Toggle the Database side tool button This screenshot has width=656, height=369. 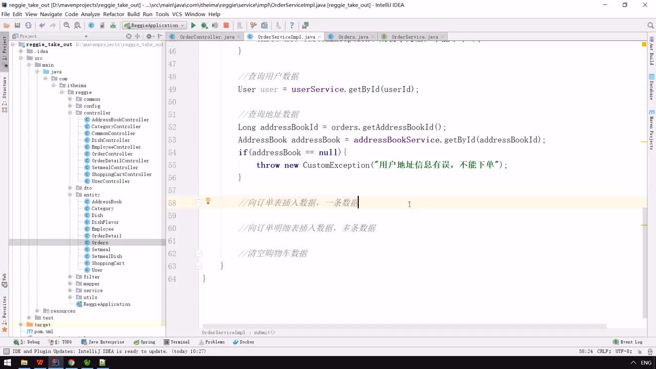click(651, 87)
